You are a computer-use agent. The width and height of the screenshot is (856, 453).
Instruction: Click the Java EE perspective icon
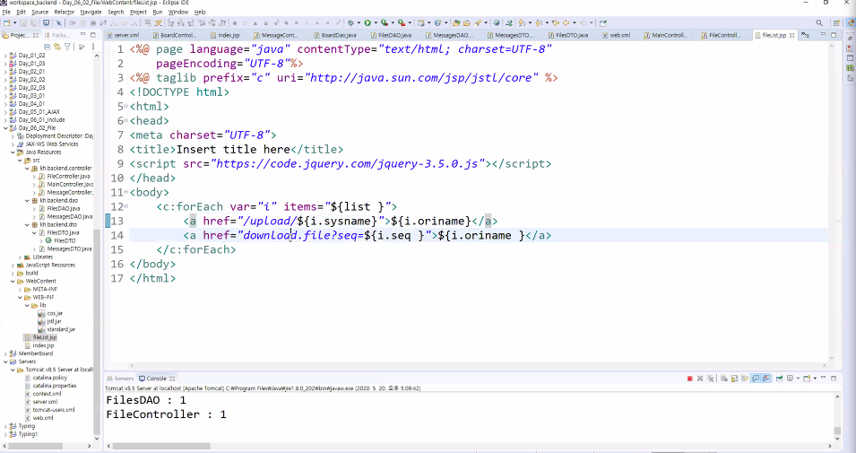click(x=850, y=23)
